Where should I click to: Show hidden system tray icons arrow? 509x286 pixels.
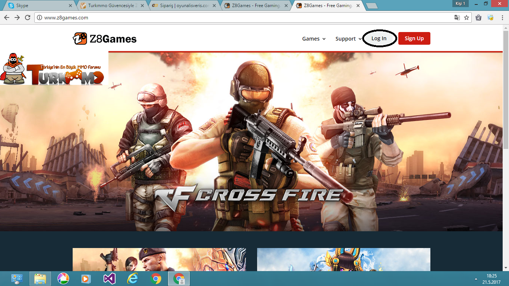click(x=476, y=279)
